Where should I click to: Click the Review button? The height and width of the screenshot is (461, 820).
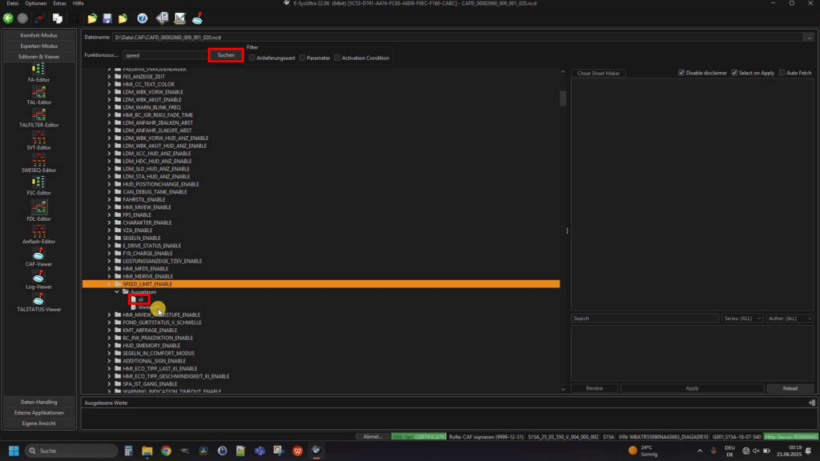tap(594, 388)
